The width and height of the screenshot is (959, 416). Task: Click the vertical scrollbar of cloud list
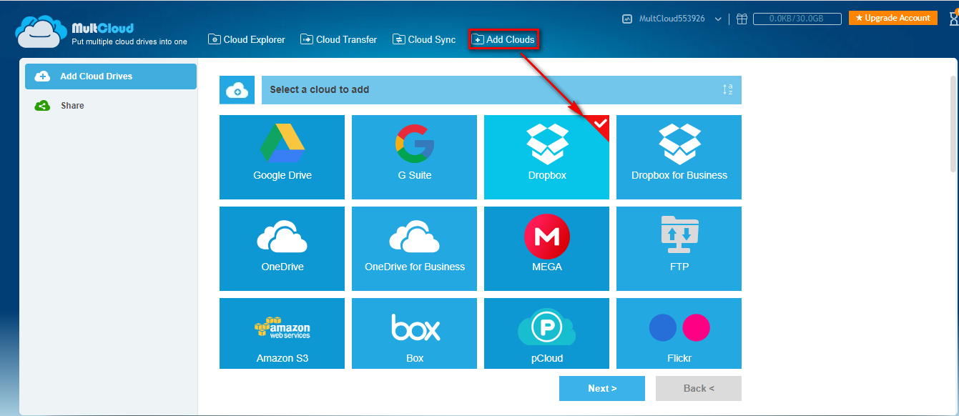click(953, 124)
